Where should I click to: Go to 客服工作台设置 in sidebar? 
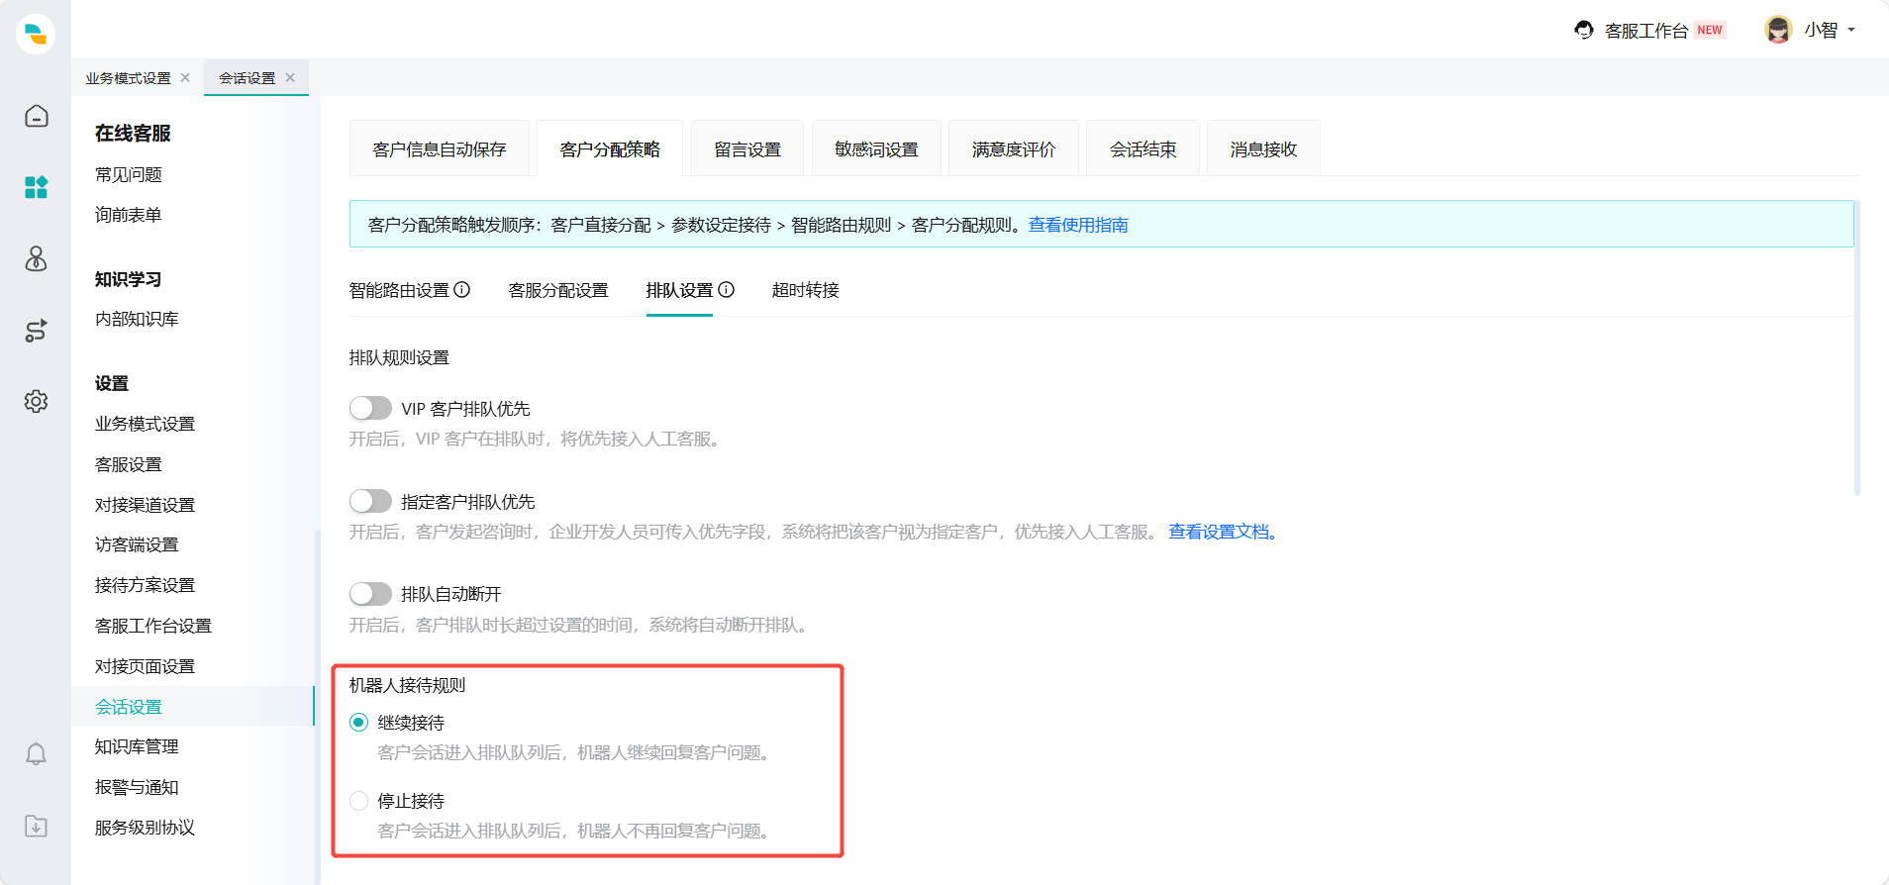pos(153,626)
